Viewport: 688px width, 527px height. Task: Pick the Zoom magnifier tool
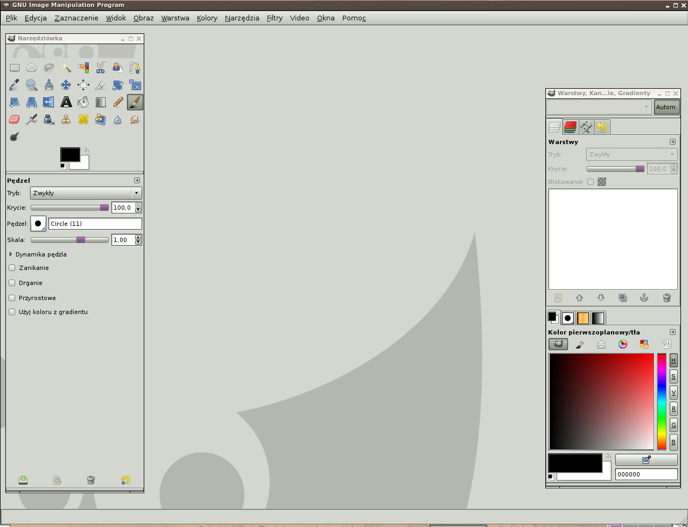[32, 85]
